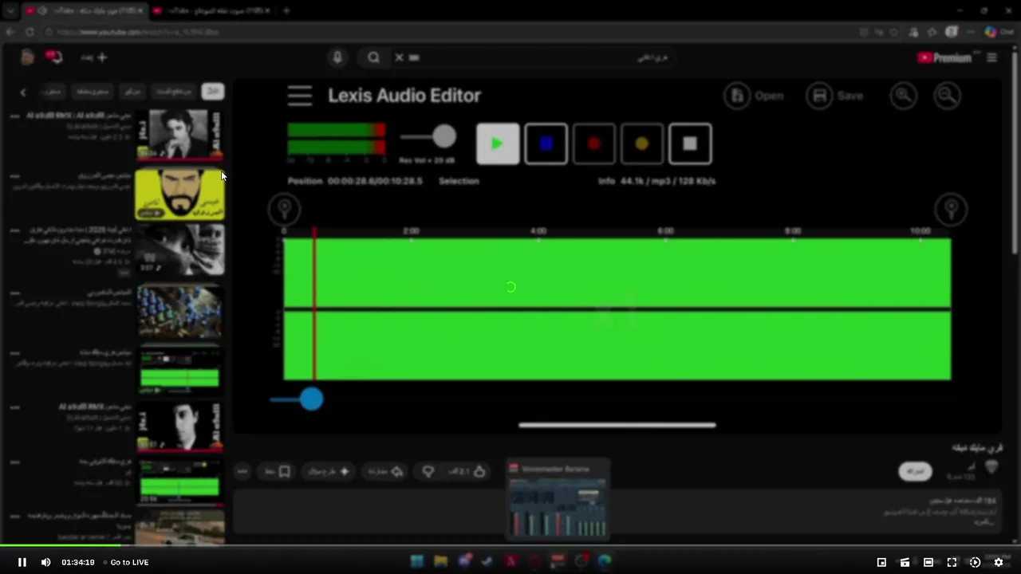Viewport: 1021px width, 574px height.
Task: Click the green level meter bars
Action: tap(337, 138)
